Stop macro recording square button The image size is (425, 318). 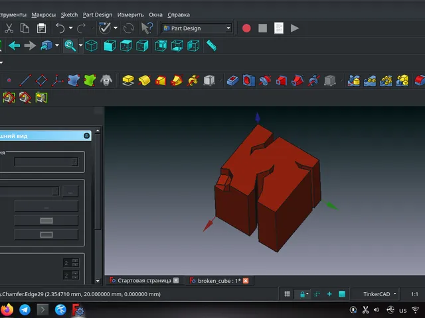(x=263, y=28)
